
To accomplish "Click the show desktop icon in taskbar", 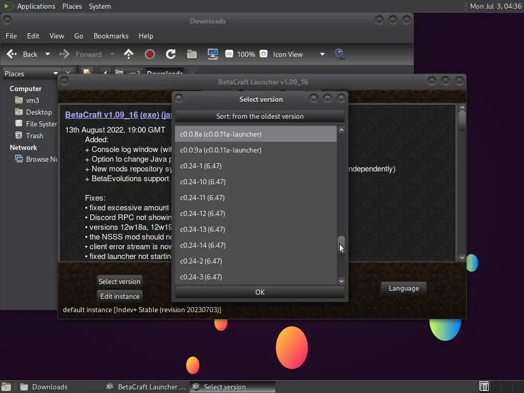I will point(6,387).
